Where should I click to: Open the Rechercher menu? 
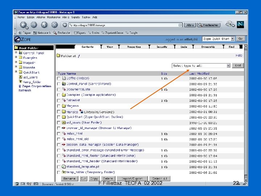[54, 17]
